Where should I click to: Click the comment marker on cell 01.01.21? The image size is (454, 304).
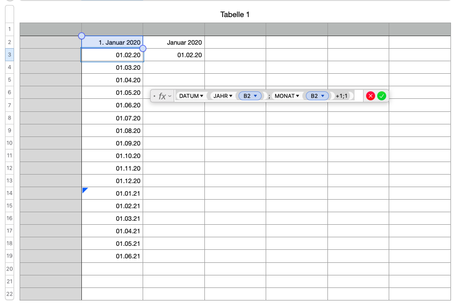(x=85, y=190)
